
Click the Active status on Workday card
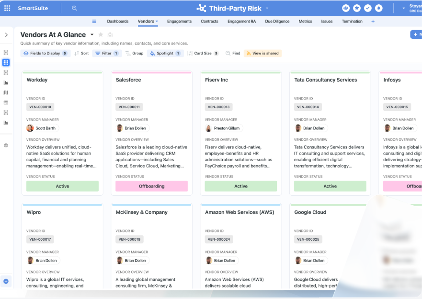point(62,186)
